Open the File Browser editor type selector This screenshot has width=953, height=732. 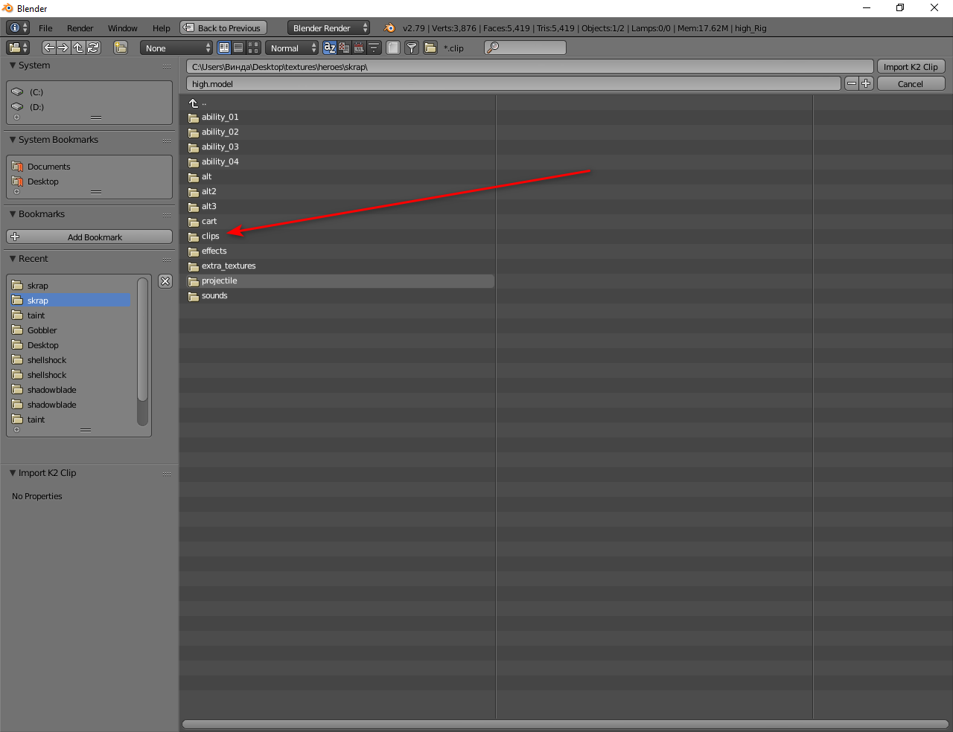click(x=18, y=48)
